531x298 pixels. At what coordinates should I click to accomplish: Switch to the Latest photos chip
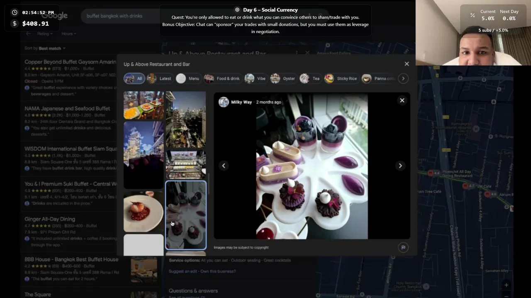coord(160,78)
